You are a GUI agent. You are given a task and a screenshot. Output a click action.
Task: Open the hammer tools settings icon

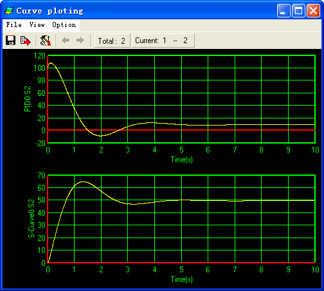click(x=46, y=41)
